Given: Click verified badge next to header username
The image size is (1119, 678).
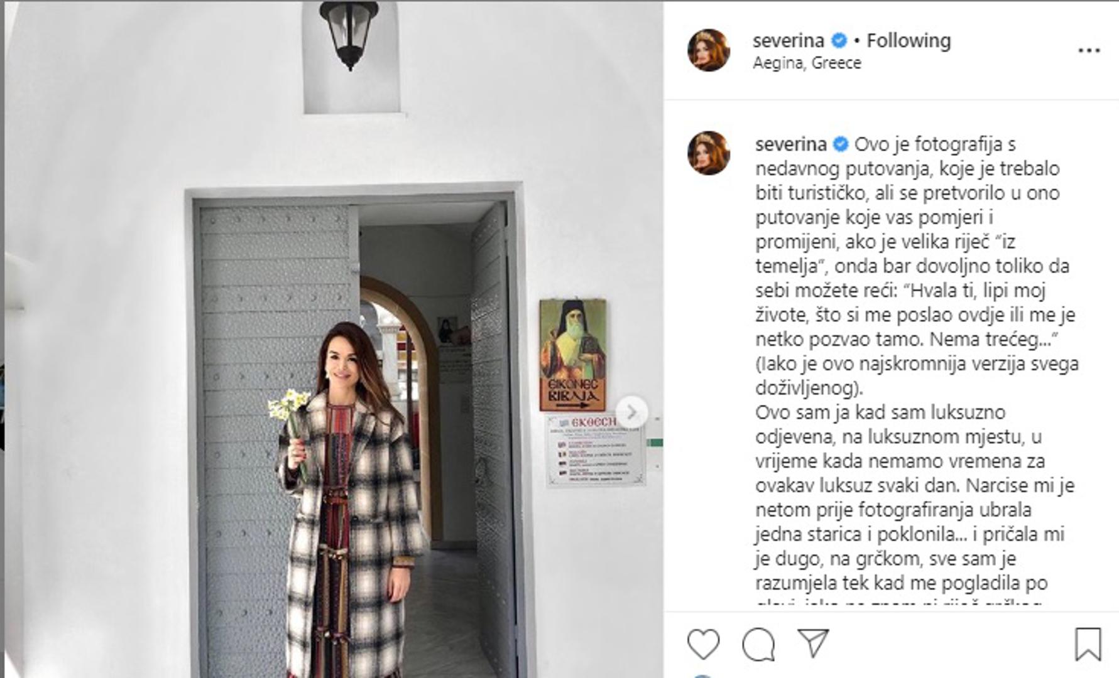Looking at the screenshot, I should coord(839,41).
